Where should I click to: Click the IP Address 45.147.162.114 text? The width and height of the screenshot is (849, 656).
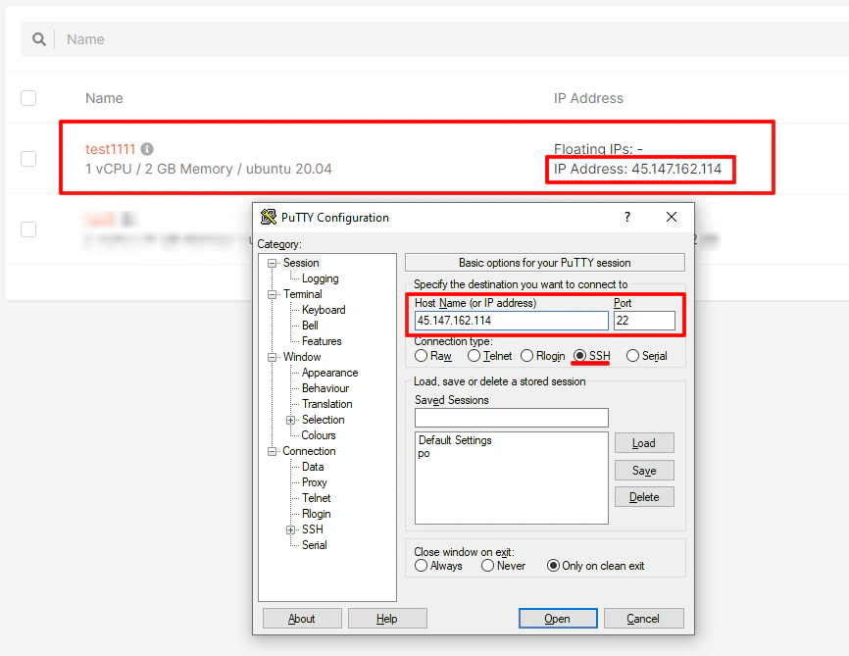pyautogui.click(x=637, y=169)
